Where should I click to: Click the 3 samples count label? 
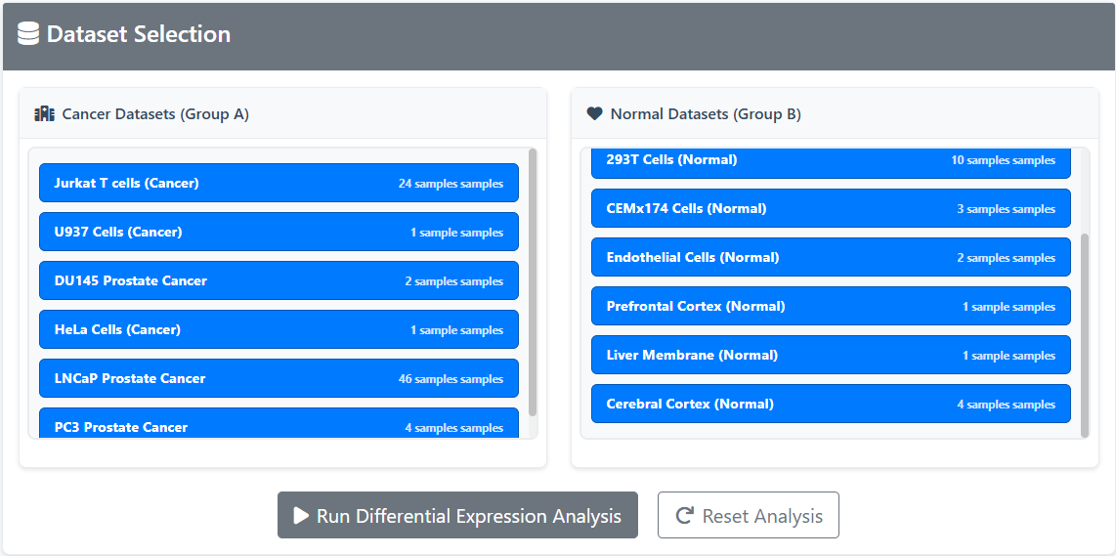pos(1007,209)
